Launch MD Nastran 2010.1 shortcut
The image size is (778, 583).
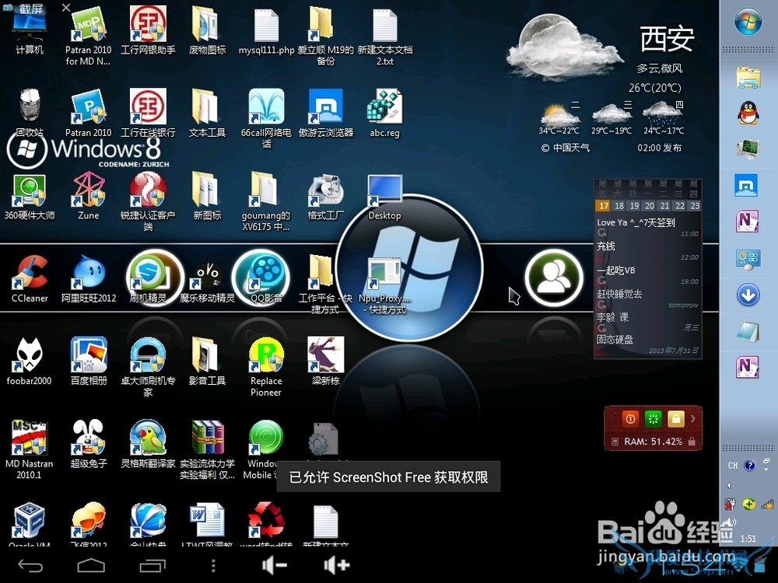click(29, 450)
